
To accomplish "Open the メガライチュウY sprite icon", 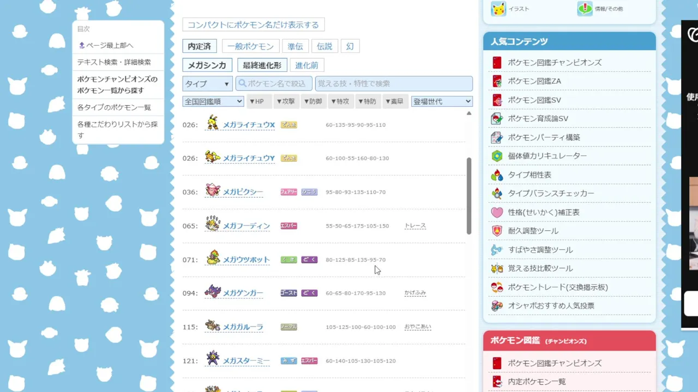I will (x=212, y=157).
